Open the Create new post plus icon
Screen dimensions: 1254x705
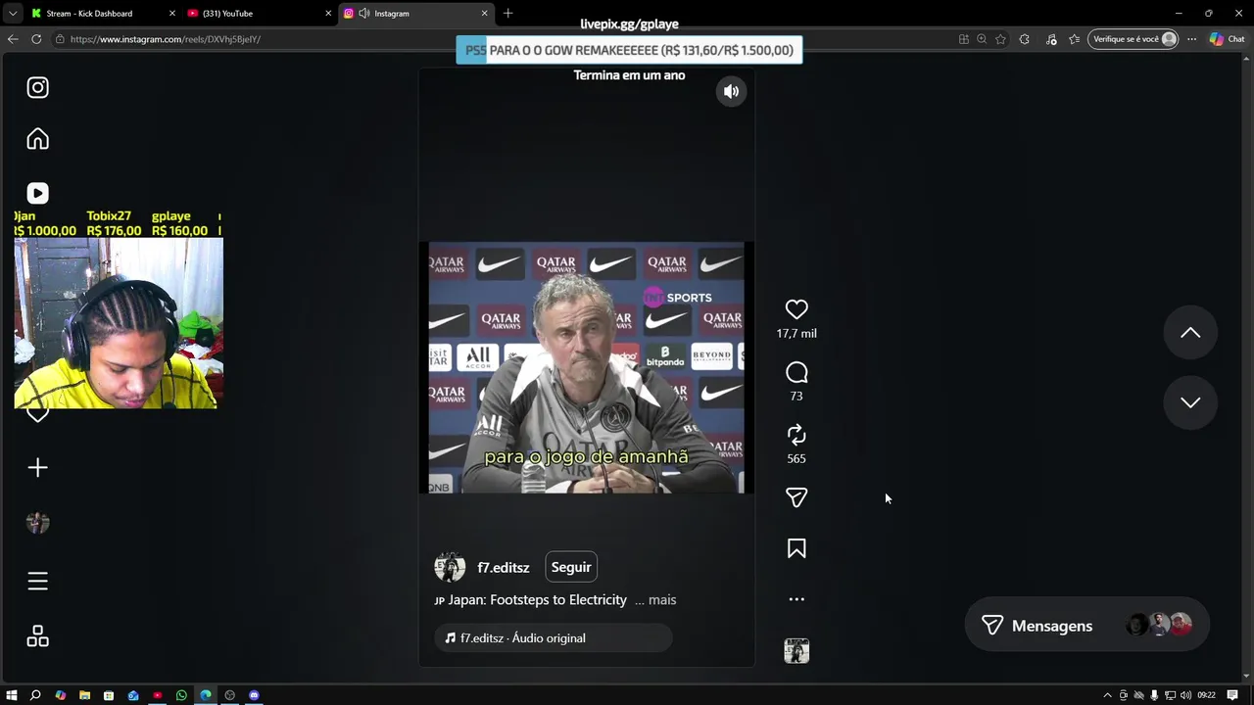37,468
